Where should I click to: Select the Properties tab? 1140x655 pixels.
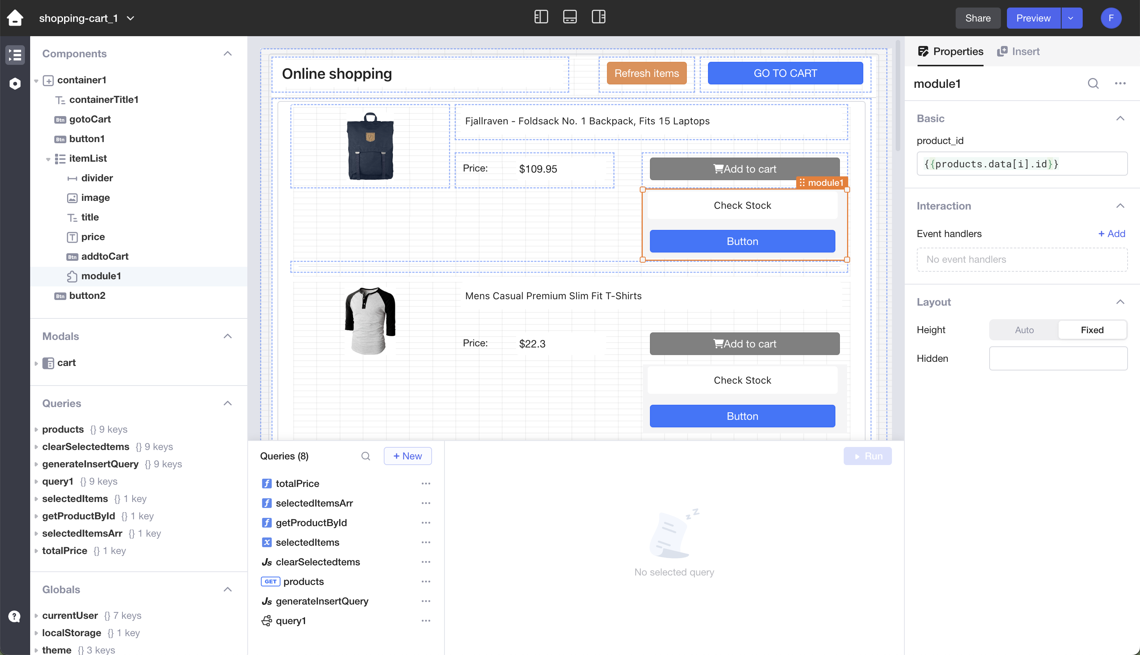coord(951,51)
